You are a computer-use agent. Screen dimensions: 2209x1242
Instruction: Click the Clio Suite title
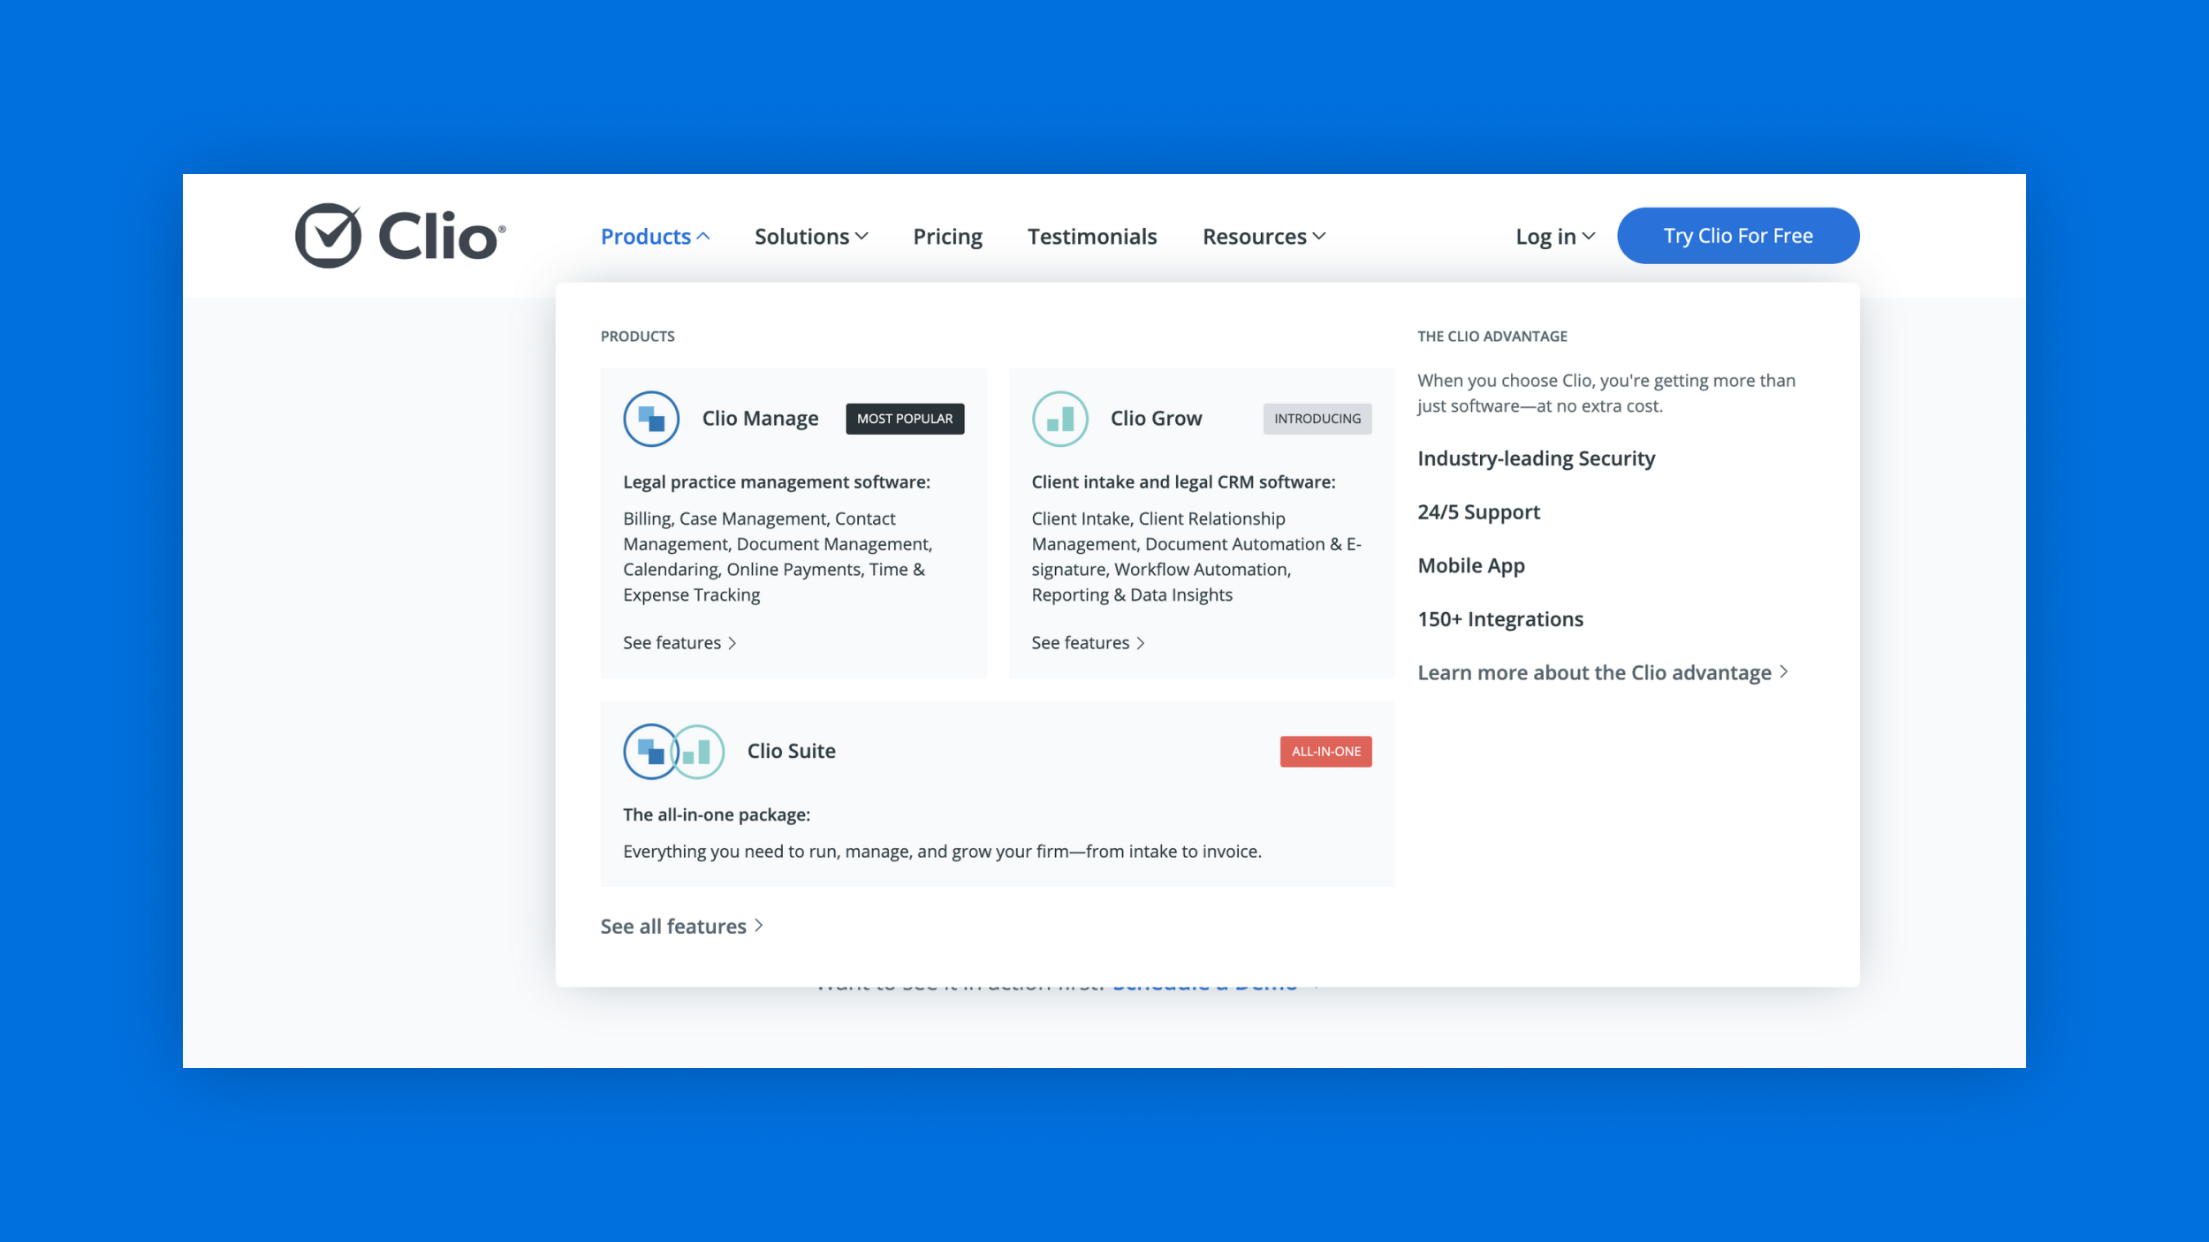point(791,752)
